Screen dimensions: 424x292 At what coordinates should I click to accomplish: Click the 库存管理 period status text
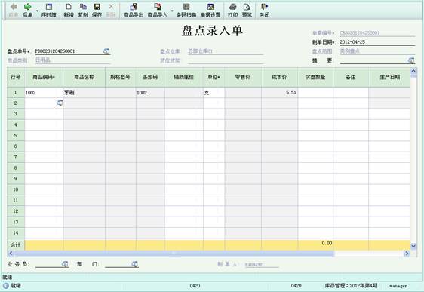[351, 286]
